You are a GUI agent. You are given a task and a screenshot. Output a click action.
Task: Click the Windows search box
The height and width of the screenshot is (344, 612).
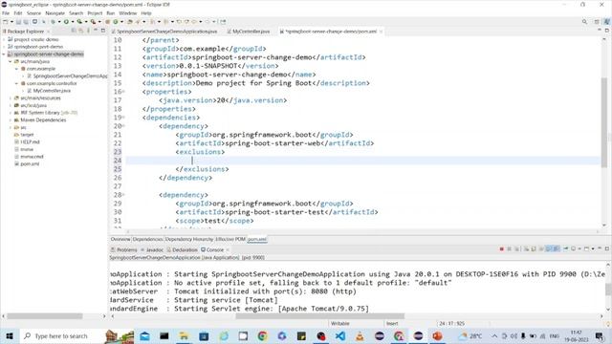pos(61,335)
